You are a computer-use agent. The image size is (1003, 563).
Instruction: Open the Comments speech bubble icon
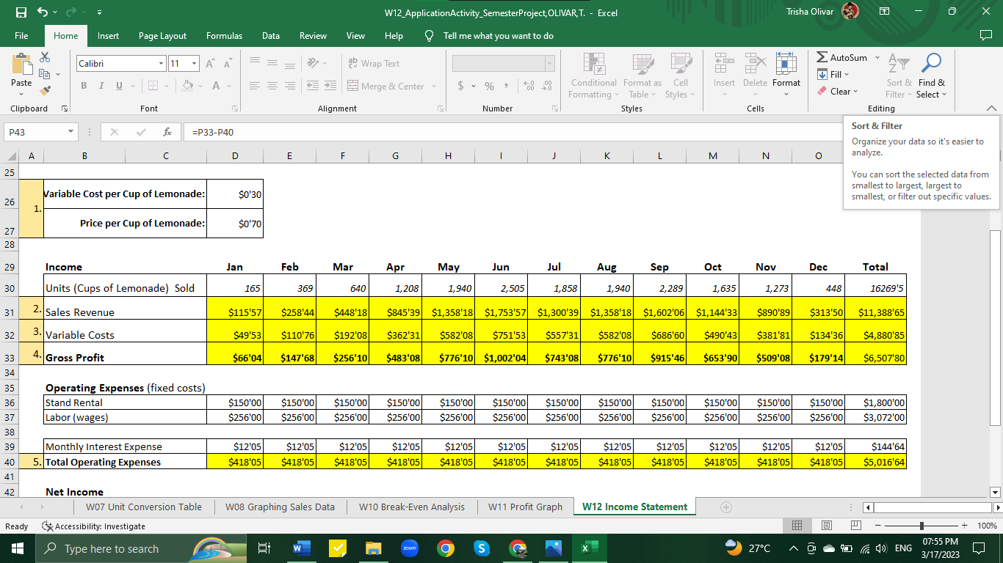pyautogui.click(x=985, y=36)
